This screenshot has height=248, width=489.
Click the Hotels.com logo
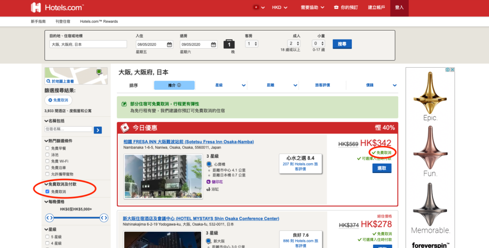click(x=57, y=8)
